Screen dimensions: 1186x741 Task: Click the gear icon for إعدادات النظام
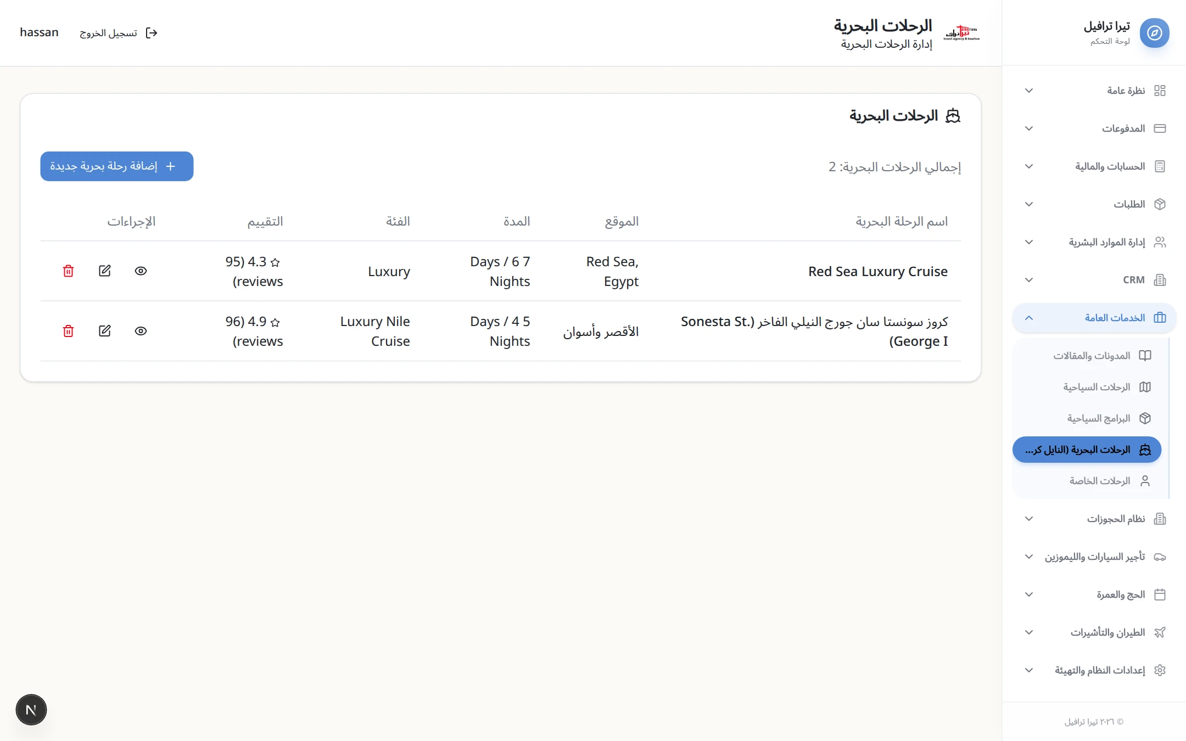coord(1160,670)
